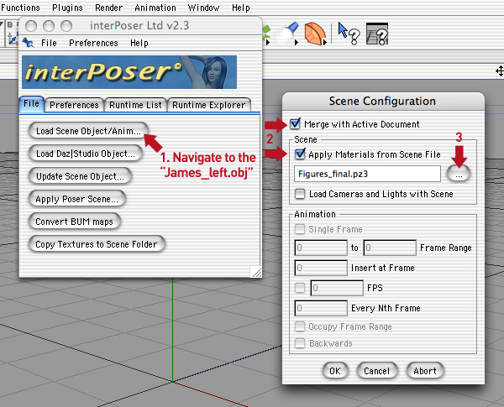Click Load Scene Object/Anim... button
Screen dimensions: 504x407
88,131
